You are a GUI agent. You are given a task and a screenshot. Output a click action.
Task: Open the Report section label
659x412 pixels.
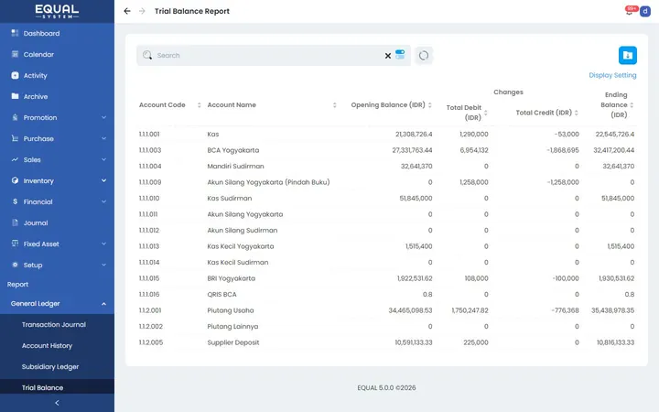tap(17, 284)
